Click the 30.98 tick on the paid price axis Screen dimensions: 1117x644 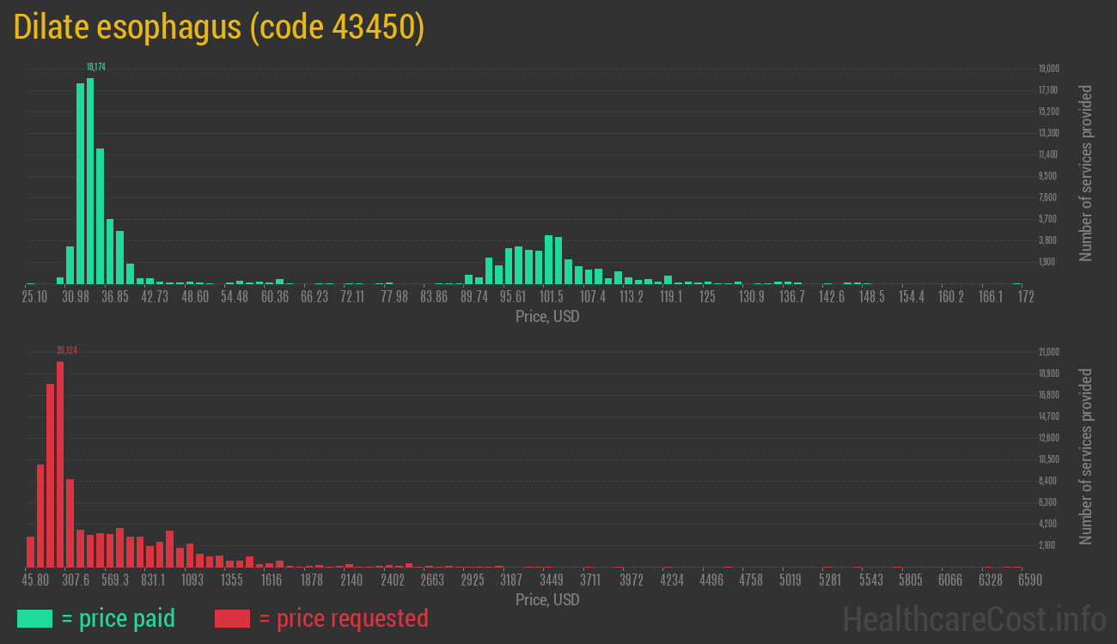(x=76, y=297)
